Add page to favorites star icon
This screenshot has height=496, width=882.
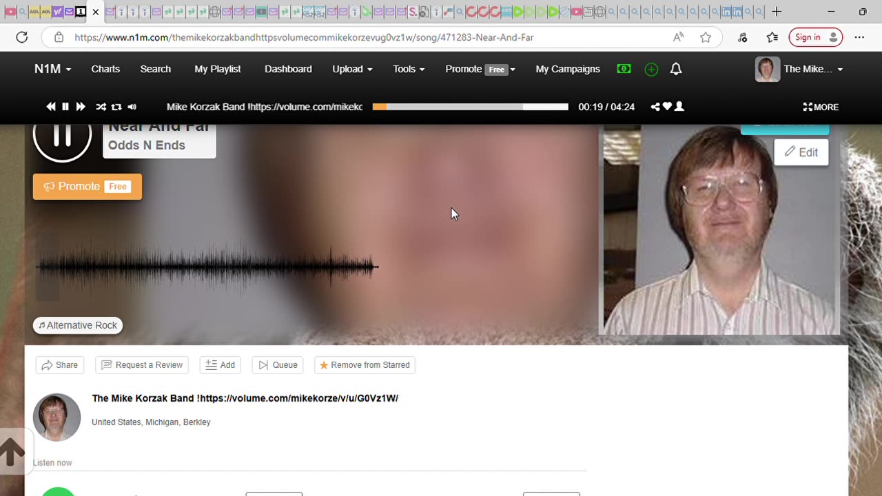coord(706,37)
